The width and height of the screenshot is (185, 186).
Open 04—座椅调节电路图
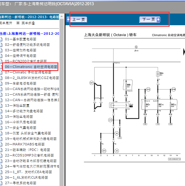pos(21,56)
